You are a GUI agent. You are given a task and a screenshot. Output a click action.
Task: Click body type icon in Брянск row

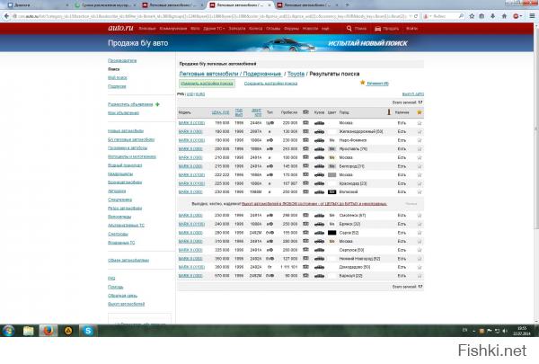[319, 224]
